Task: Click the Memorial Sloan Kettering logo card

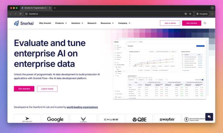Action: click(x=195, y=118)
